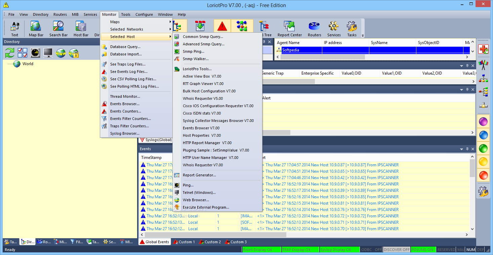Click the monitor icon in Directory panel
Image resolution: width=493 pixels, height=255 pixels.
[x=48, y=53]
